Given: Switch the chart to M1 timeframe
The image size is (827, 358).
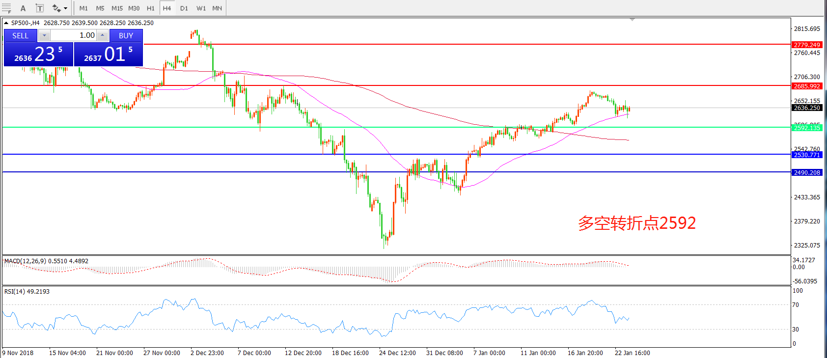Looking at the screenshot, I should click(x=83, y=8).
